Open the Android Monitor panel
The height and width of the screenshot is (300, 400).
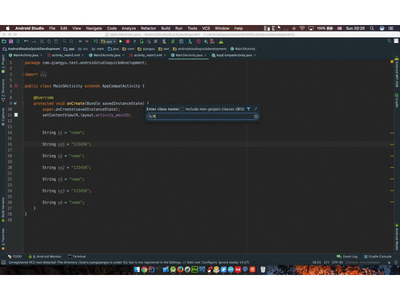[46, 256]
